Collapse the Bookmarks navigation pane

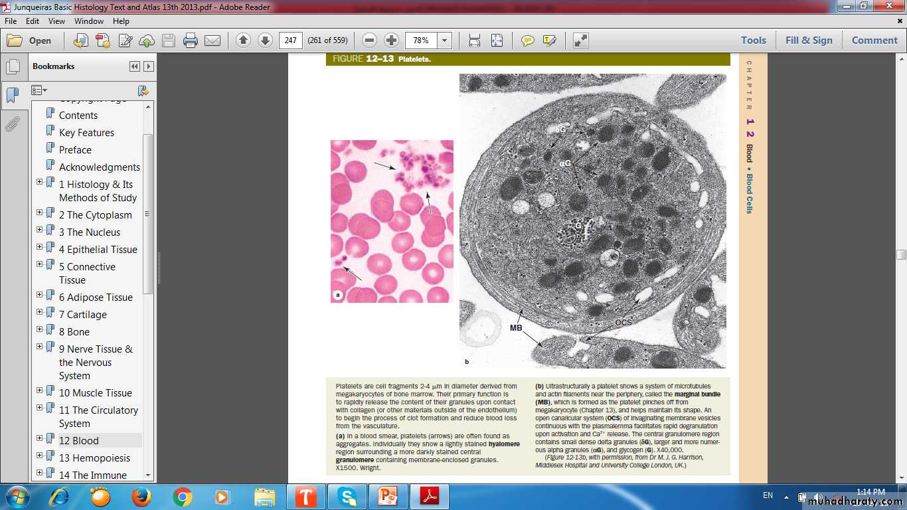coord(135,66)
